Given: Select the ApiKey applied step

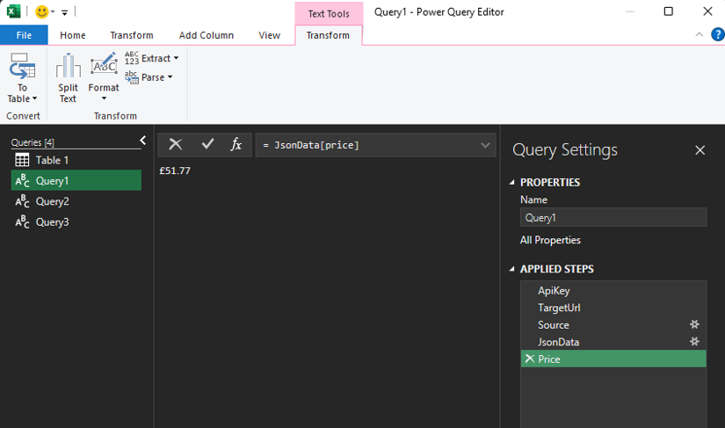Looking at the screenshot, I should click(613, 291).
